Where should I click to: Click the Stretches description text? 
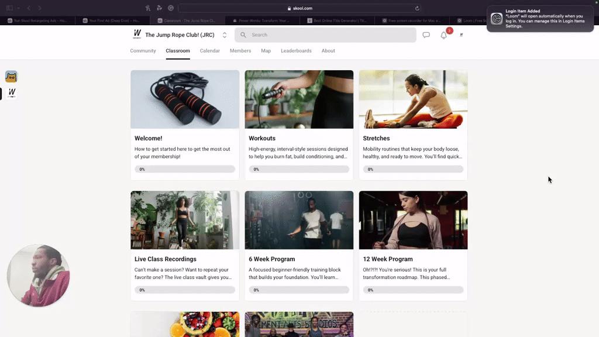pos(412,153)
